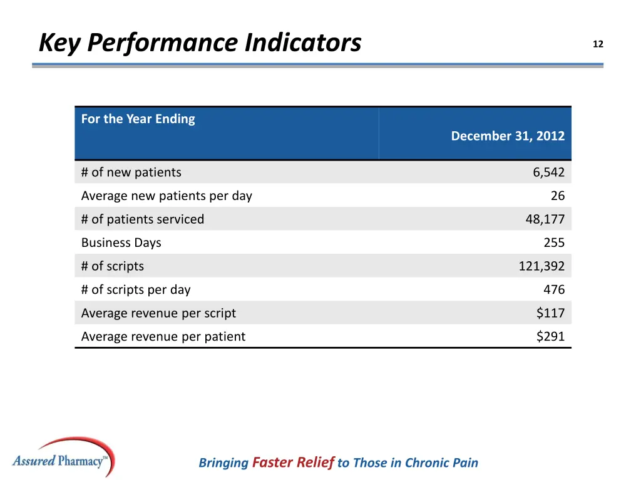641x480 pixels.
Task: Click the # of patients serviced label
Action: tap(143, 219)
